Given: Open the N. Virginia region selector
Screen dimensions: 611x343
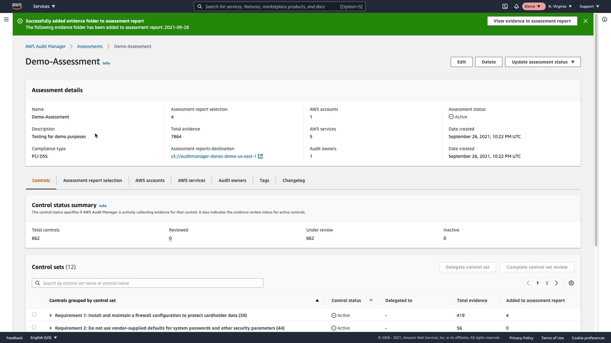Looking at the screenshot, I should point(560,6).
